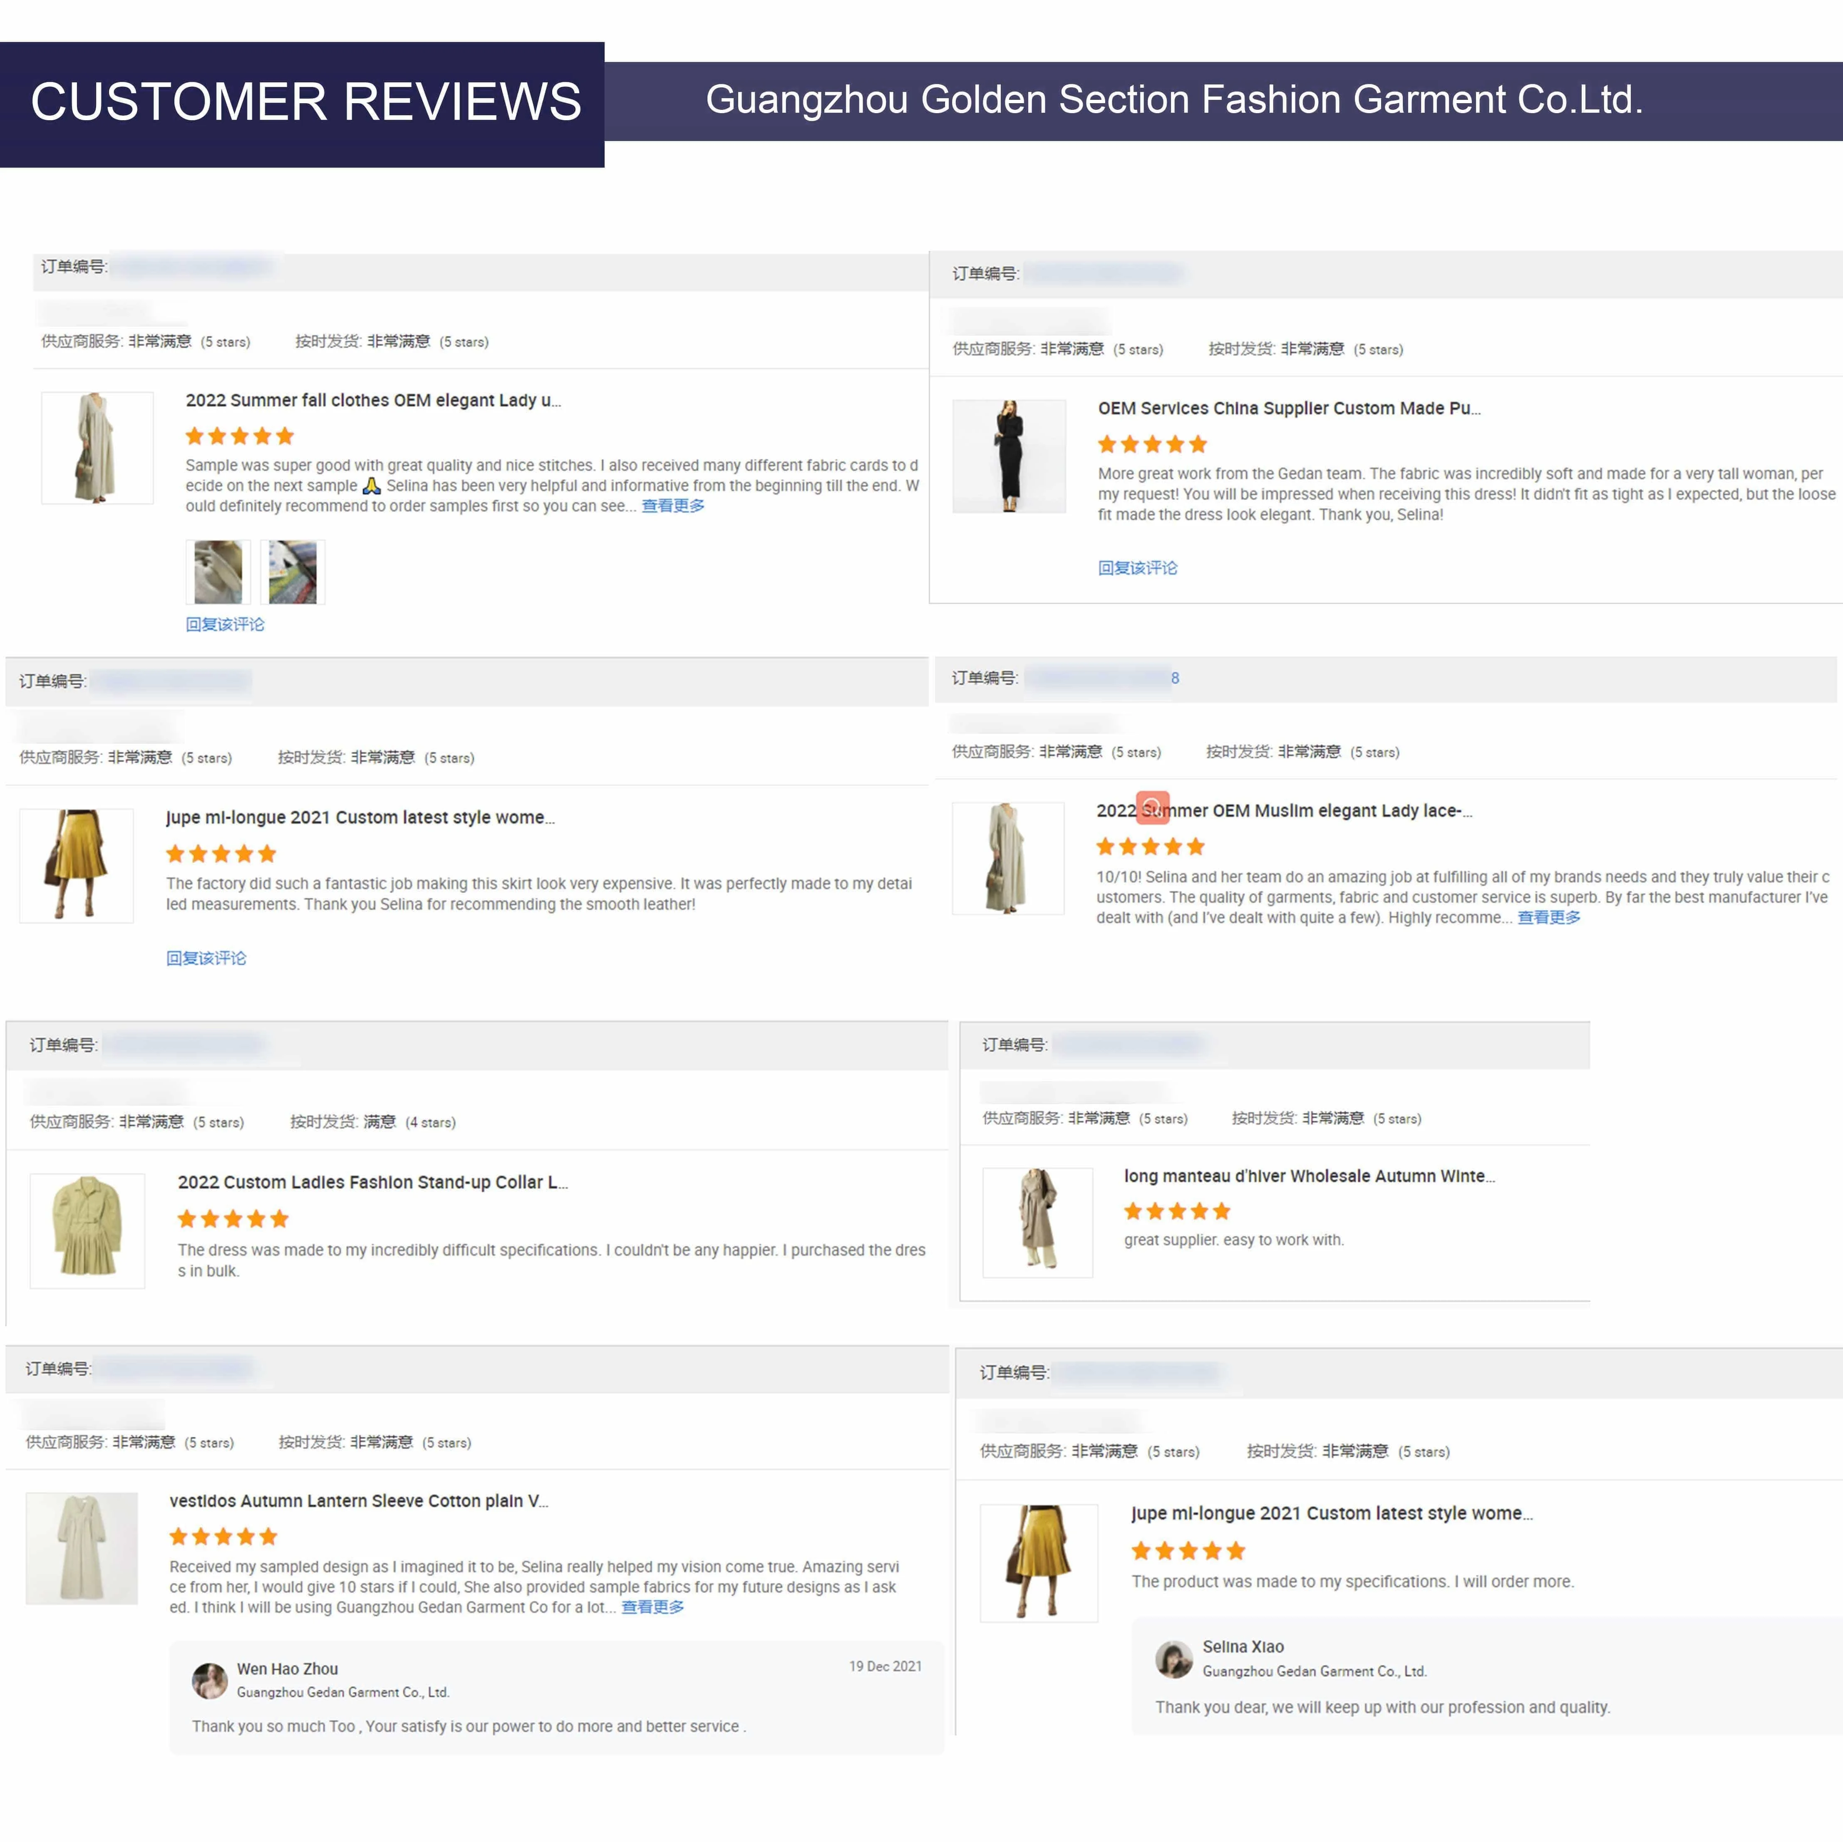View the attached fabric cards review photo
The height and width of the screenshot is (1842, 1843).
[x=293, y=572]
